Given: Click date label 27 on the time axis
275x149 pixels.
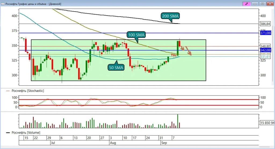Looking at the screenshot, I should point(102,138).
